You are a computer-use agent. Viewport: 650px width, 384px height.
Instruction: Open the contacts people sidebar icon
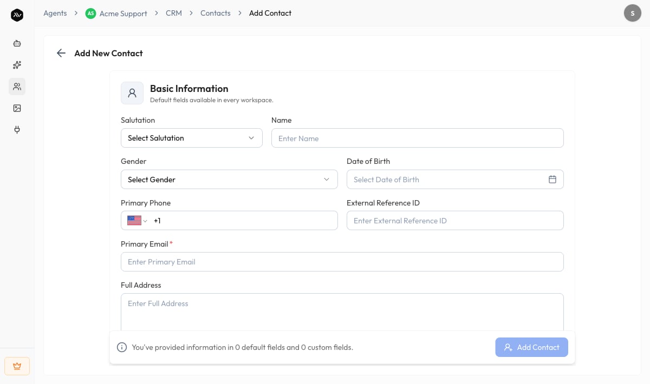(x=17, y=87)
